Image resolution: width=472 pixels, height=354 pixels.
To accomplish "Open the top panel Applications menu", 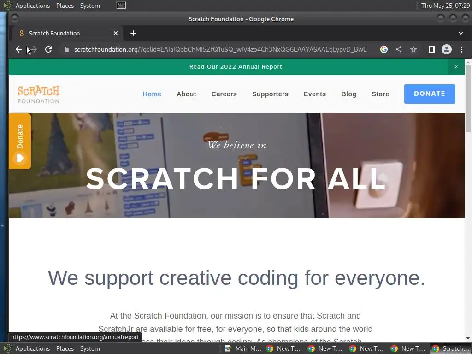I will pos(33,6).
